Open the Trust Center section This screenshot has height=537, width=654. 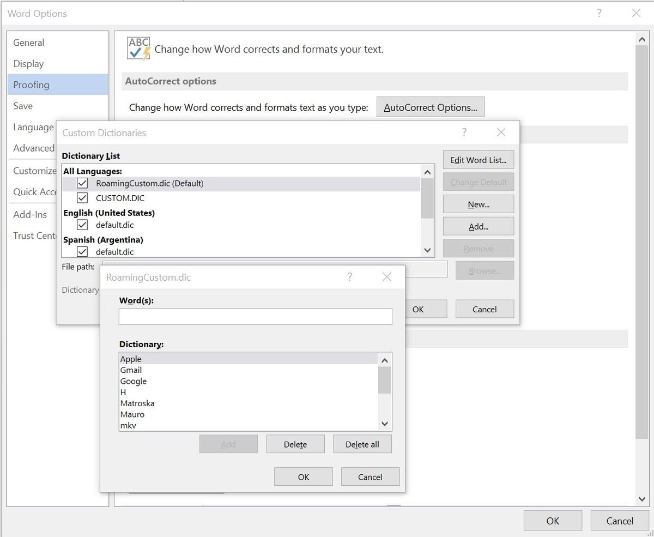[x=33, y=236]
